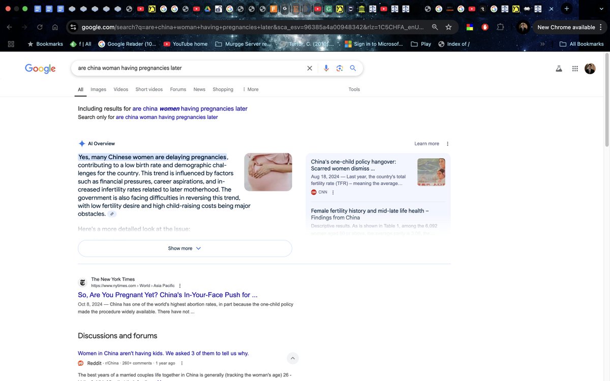Viewport: 610px width, 381px height.
Task: Collapse the Reddit discussion with chevron
Action: click(x=293, y=359)
